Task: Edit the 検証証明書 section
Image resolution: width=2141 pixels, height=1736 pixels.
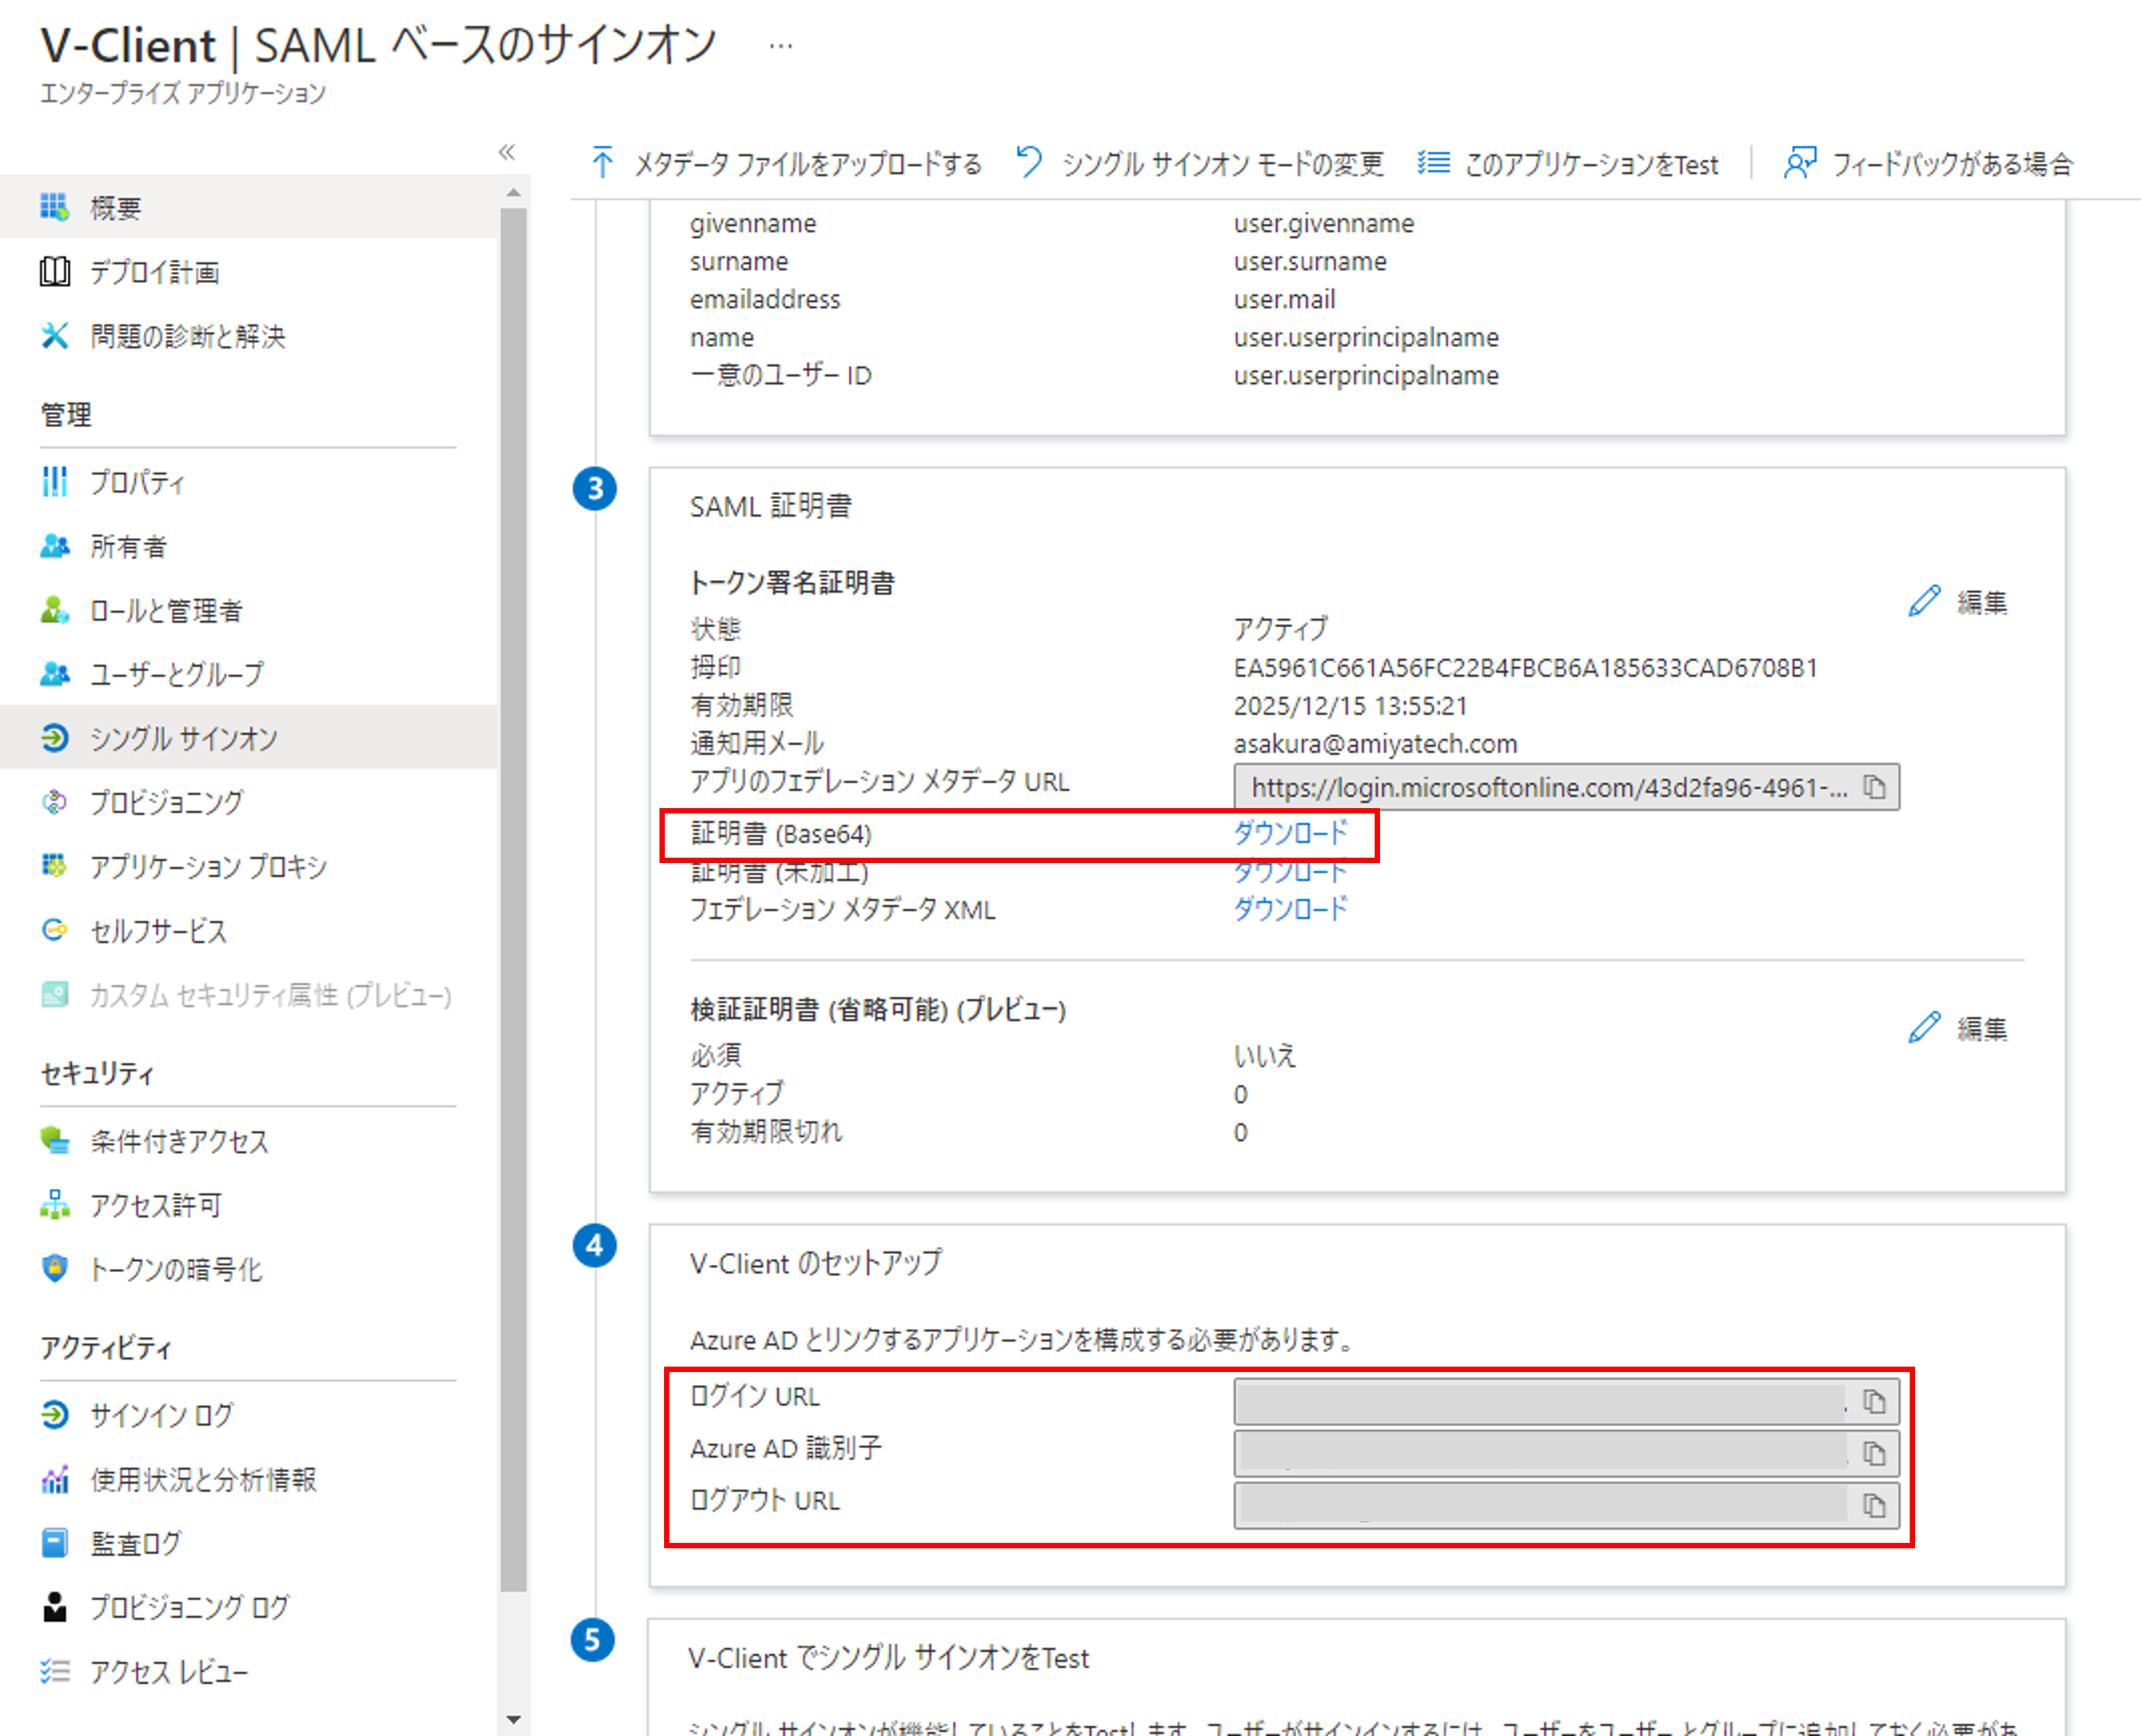Action: [x=1957, y=1027]
